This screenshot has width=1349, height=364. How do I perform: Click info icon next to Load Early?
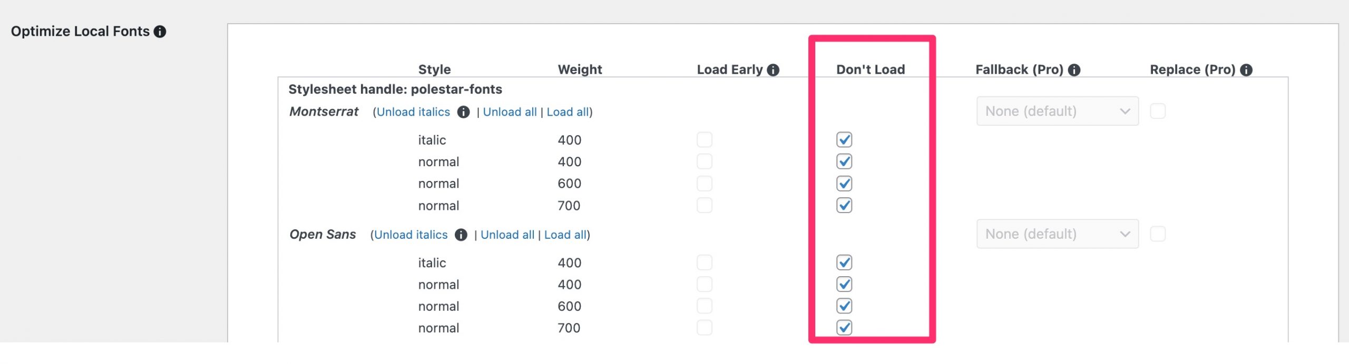pyautogui.click(x=773, y=70)
